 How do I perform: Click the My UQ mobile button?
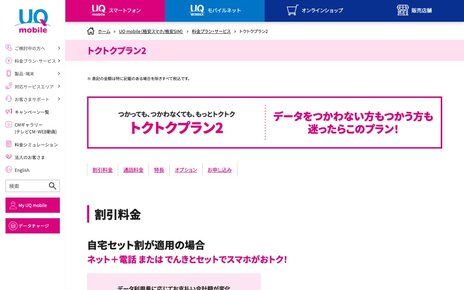click(32, 205)
